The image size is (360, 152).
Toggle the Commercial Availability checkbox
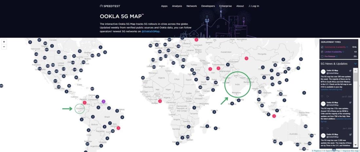(322, 47)
